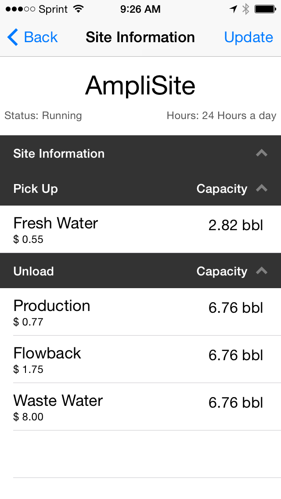Open the Waste Water unload item

140,407
